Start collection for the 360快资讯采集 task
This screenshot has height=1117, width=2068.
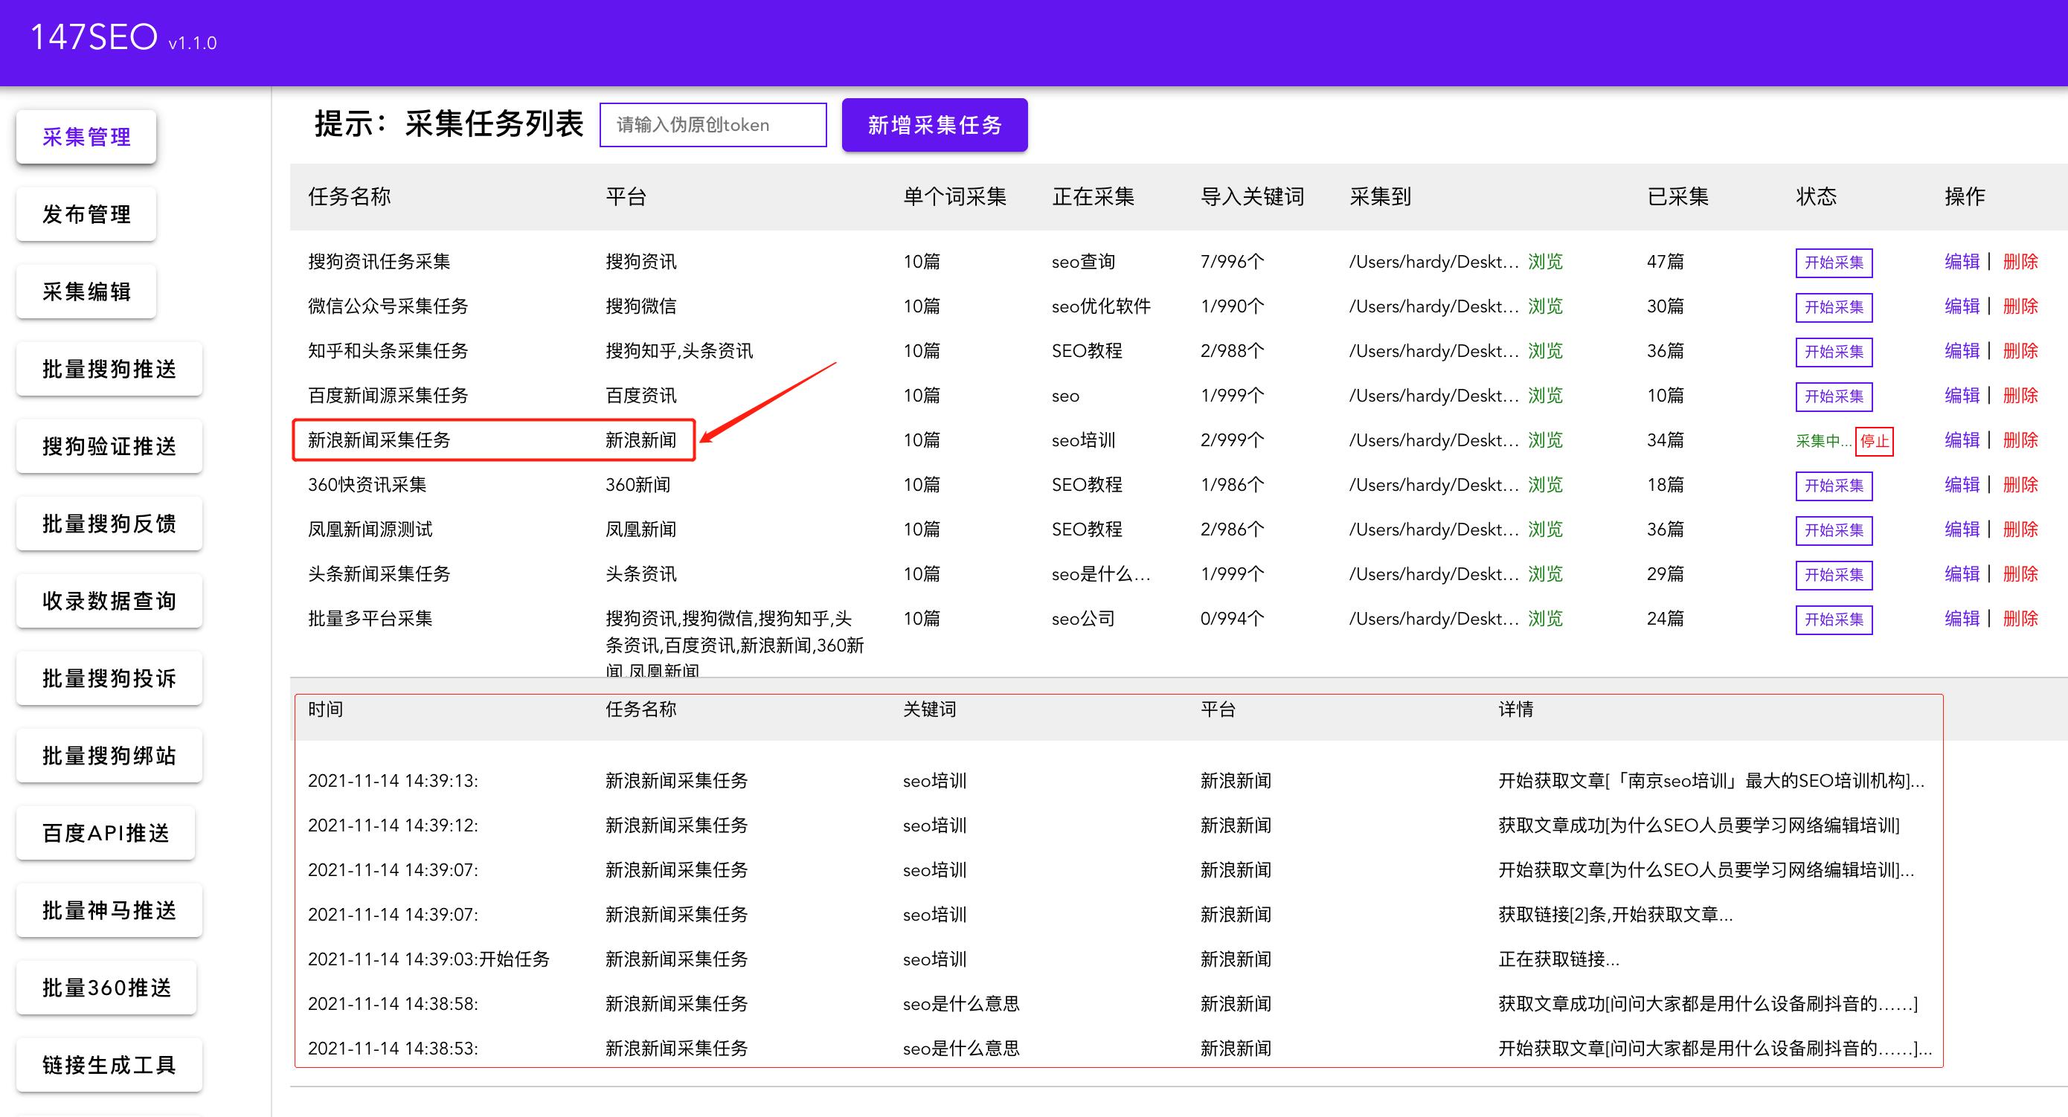click(x=1834, y=486)
